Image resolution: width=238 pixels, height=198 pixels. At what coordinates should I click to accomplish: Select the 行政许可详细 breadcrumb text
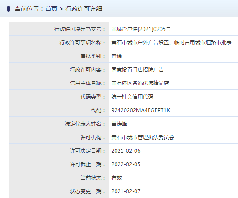[x=84, y=9]
